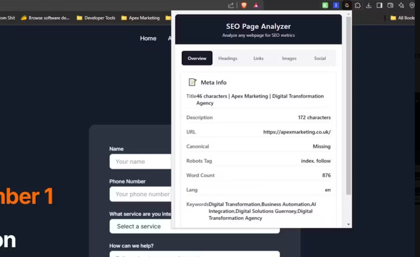This screenshot has width=420, height=257.
Task: Click the Leo AI sparkle icon
Action: point(401,5)
